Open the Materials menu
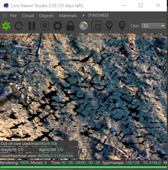The image size is (168, 170). coord(68,16)
